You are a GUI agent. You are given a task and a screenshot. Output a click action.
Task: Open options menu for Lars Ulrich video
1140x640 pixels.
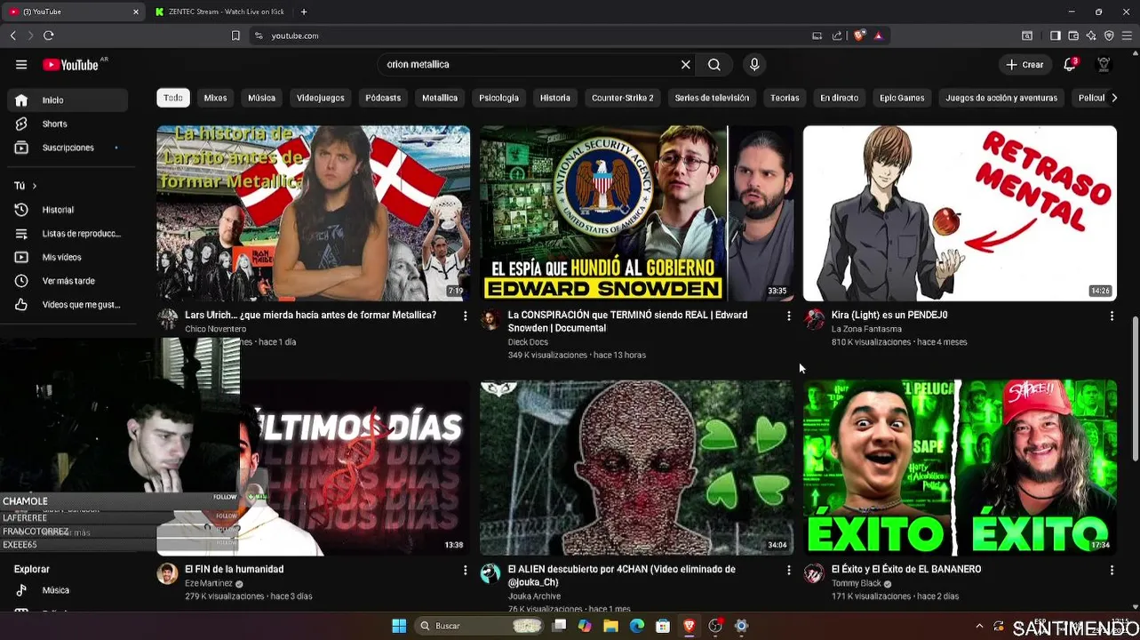pyautogui.click(x=465, y=316)
